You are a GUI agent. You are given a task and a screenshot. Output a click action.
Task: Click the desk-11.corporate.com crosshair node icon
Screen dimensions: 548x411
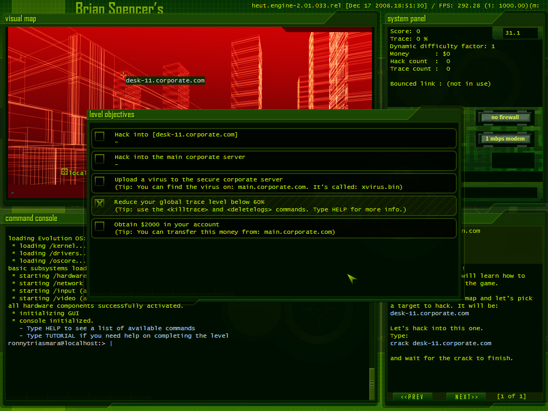(123, 75)
